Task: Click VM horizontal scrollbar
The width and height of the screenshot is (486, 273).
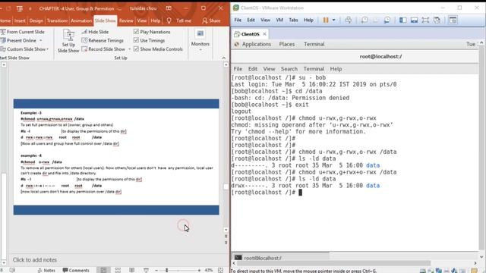Action: click(x=334, y=263)
